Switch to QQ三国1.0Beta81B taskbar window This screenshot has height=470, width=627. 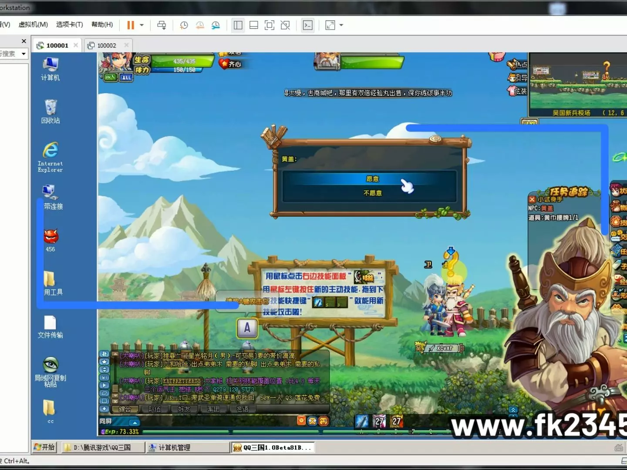273,447
